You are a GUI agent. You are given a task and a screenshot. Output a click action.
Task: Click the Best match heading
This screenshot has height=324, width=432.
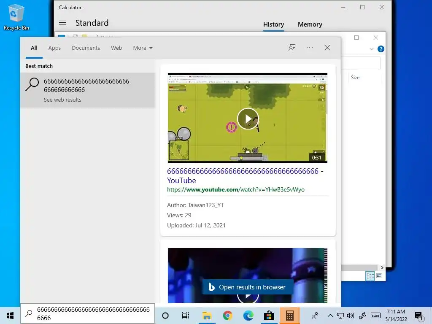pyautogui.click(x=39, y=66)
